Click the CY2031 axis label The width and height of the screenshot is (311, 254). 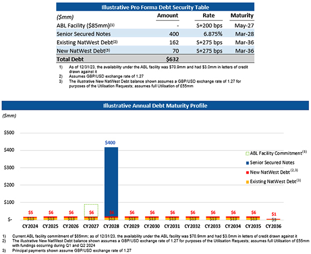[172, 226]
